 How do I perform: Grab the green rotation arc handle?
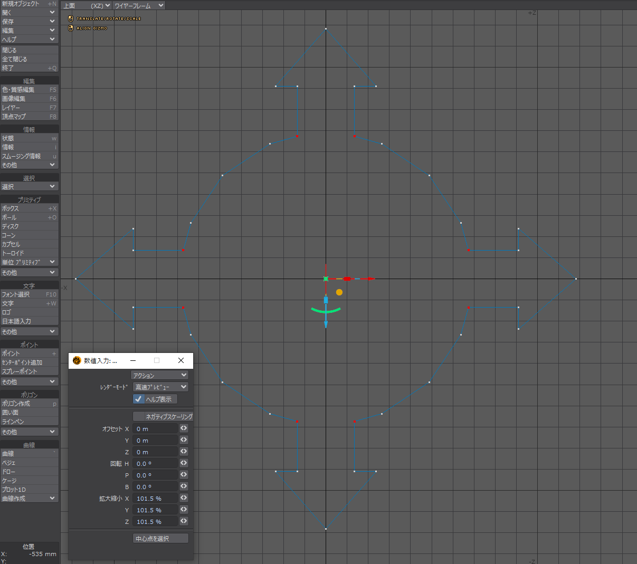coord(326,310)
